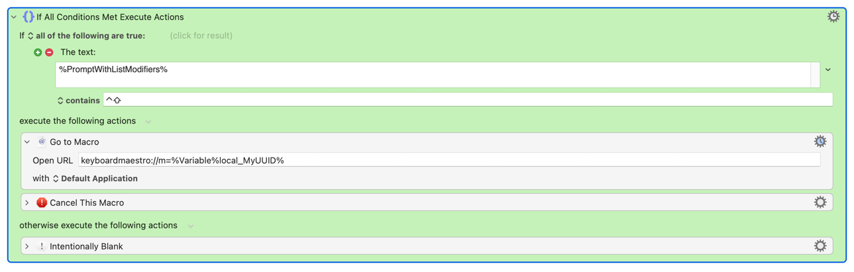This screenshot has width=854, height=272.
Task: Click the curly braces If action icon
Action: click(28, 17)
